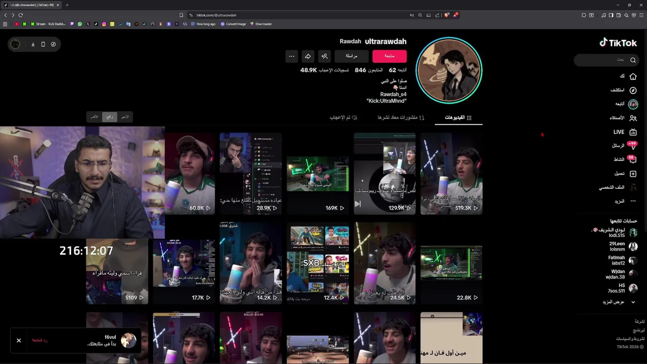Image resolution: width=647 pixels, height=364 pixels.
Task: Close the f6vul follow notification
Action: point(19,340)
